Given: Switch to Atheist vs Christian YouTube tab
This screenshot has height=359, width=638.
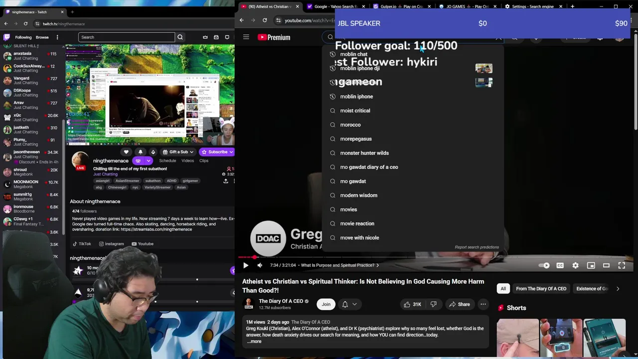Looking at the screenshot, I should 269,6.
